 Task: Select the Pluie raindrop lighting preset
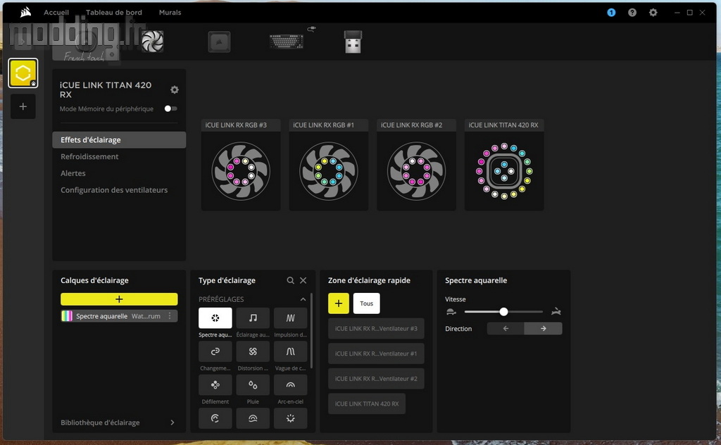pyautogui.click(x=253, y=384)
